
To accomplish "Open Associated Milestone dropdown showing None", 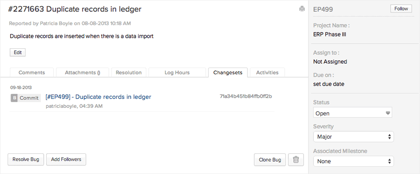I will 354,161.
